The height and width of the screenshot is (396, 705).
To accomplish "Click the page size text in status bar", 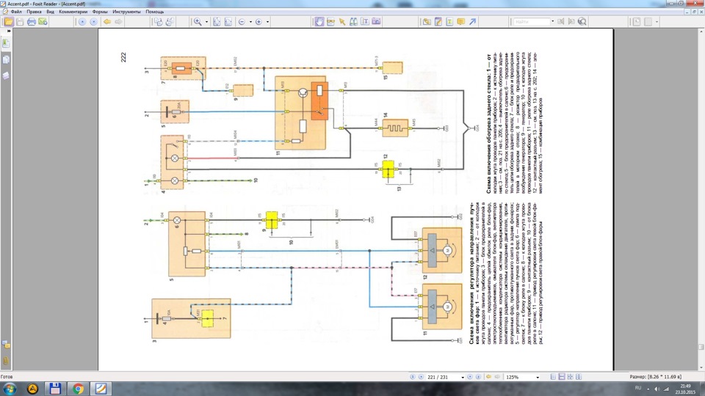I will 655,377.
